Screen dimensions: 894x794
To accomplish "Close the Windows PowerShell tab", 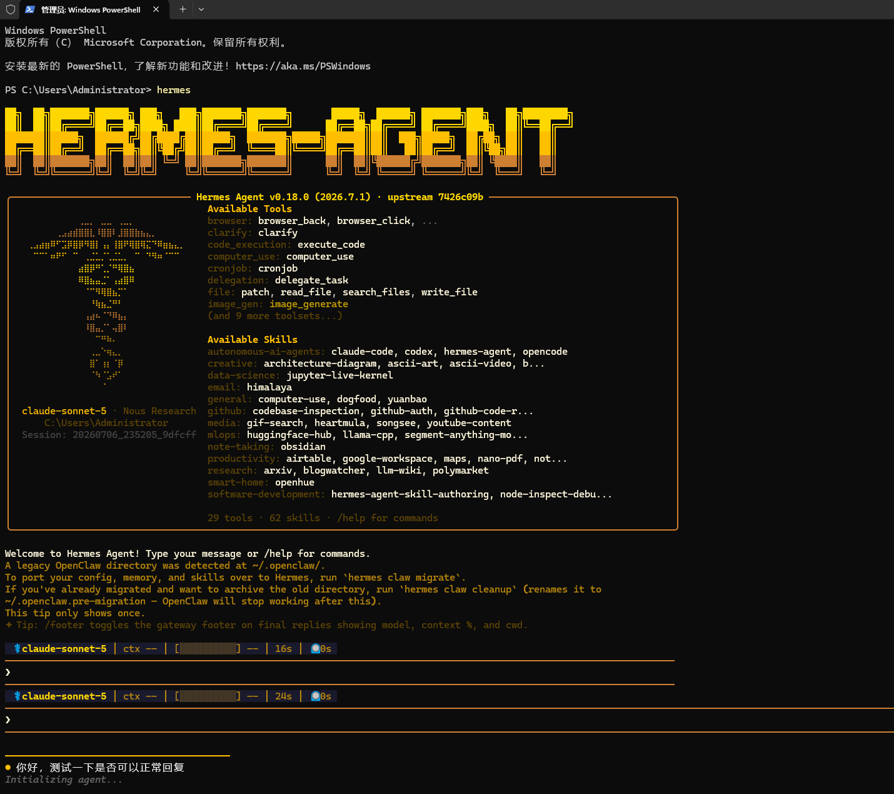I will tap(156, 9).
